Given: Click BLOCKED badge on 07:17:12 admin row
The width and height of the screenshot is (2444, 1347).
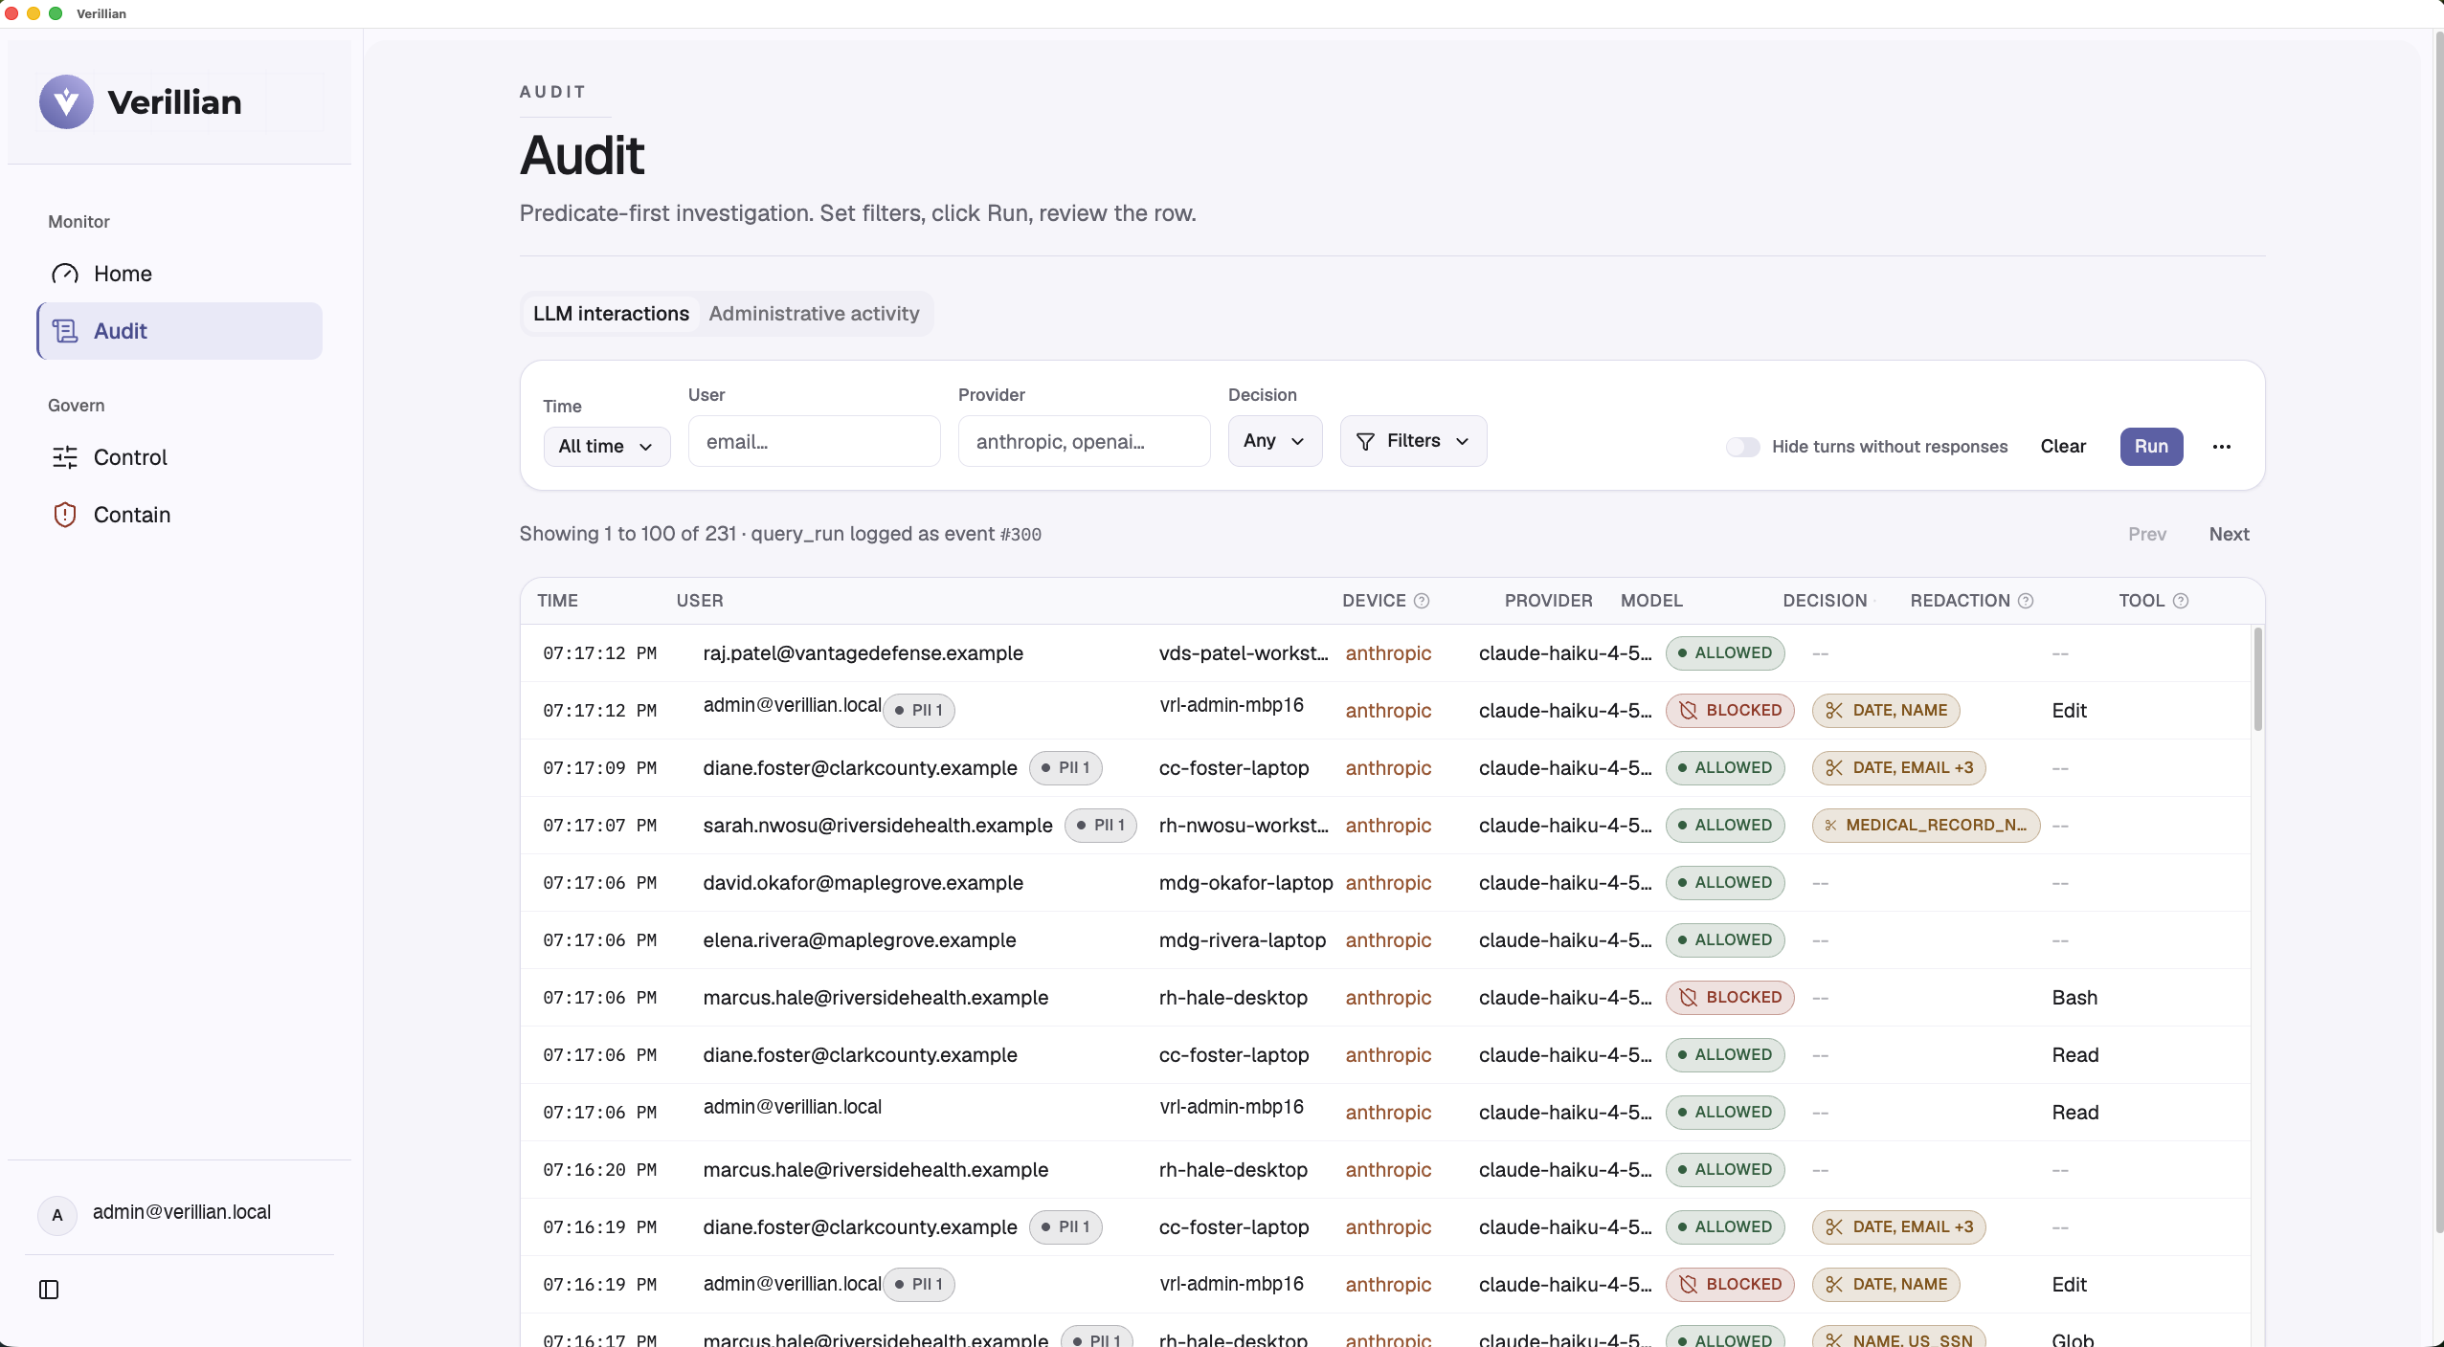Looking at the screenshot, I should click(x=1730, y=711).
